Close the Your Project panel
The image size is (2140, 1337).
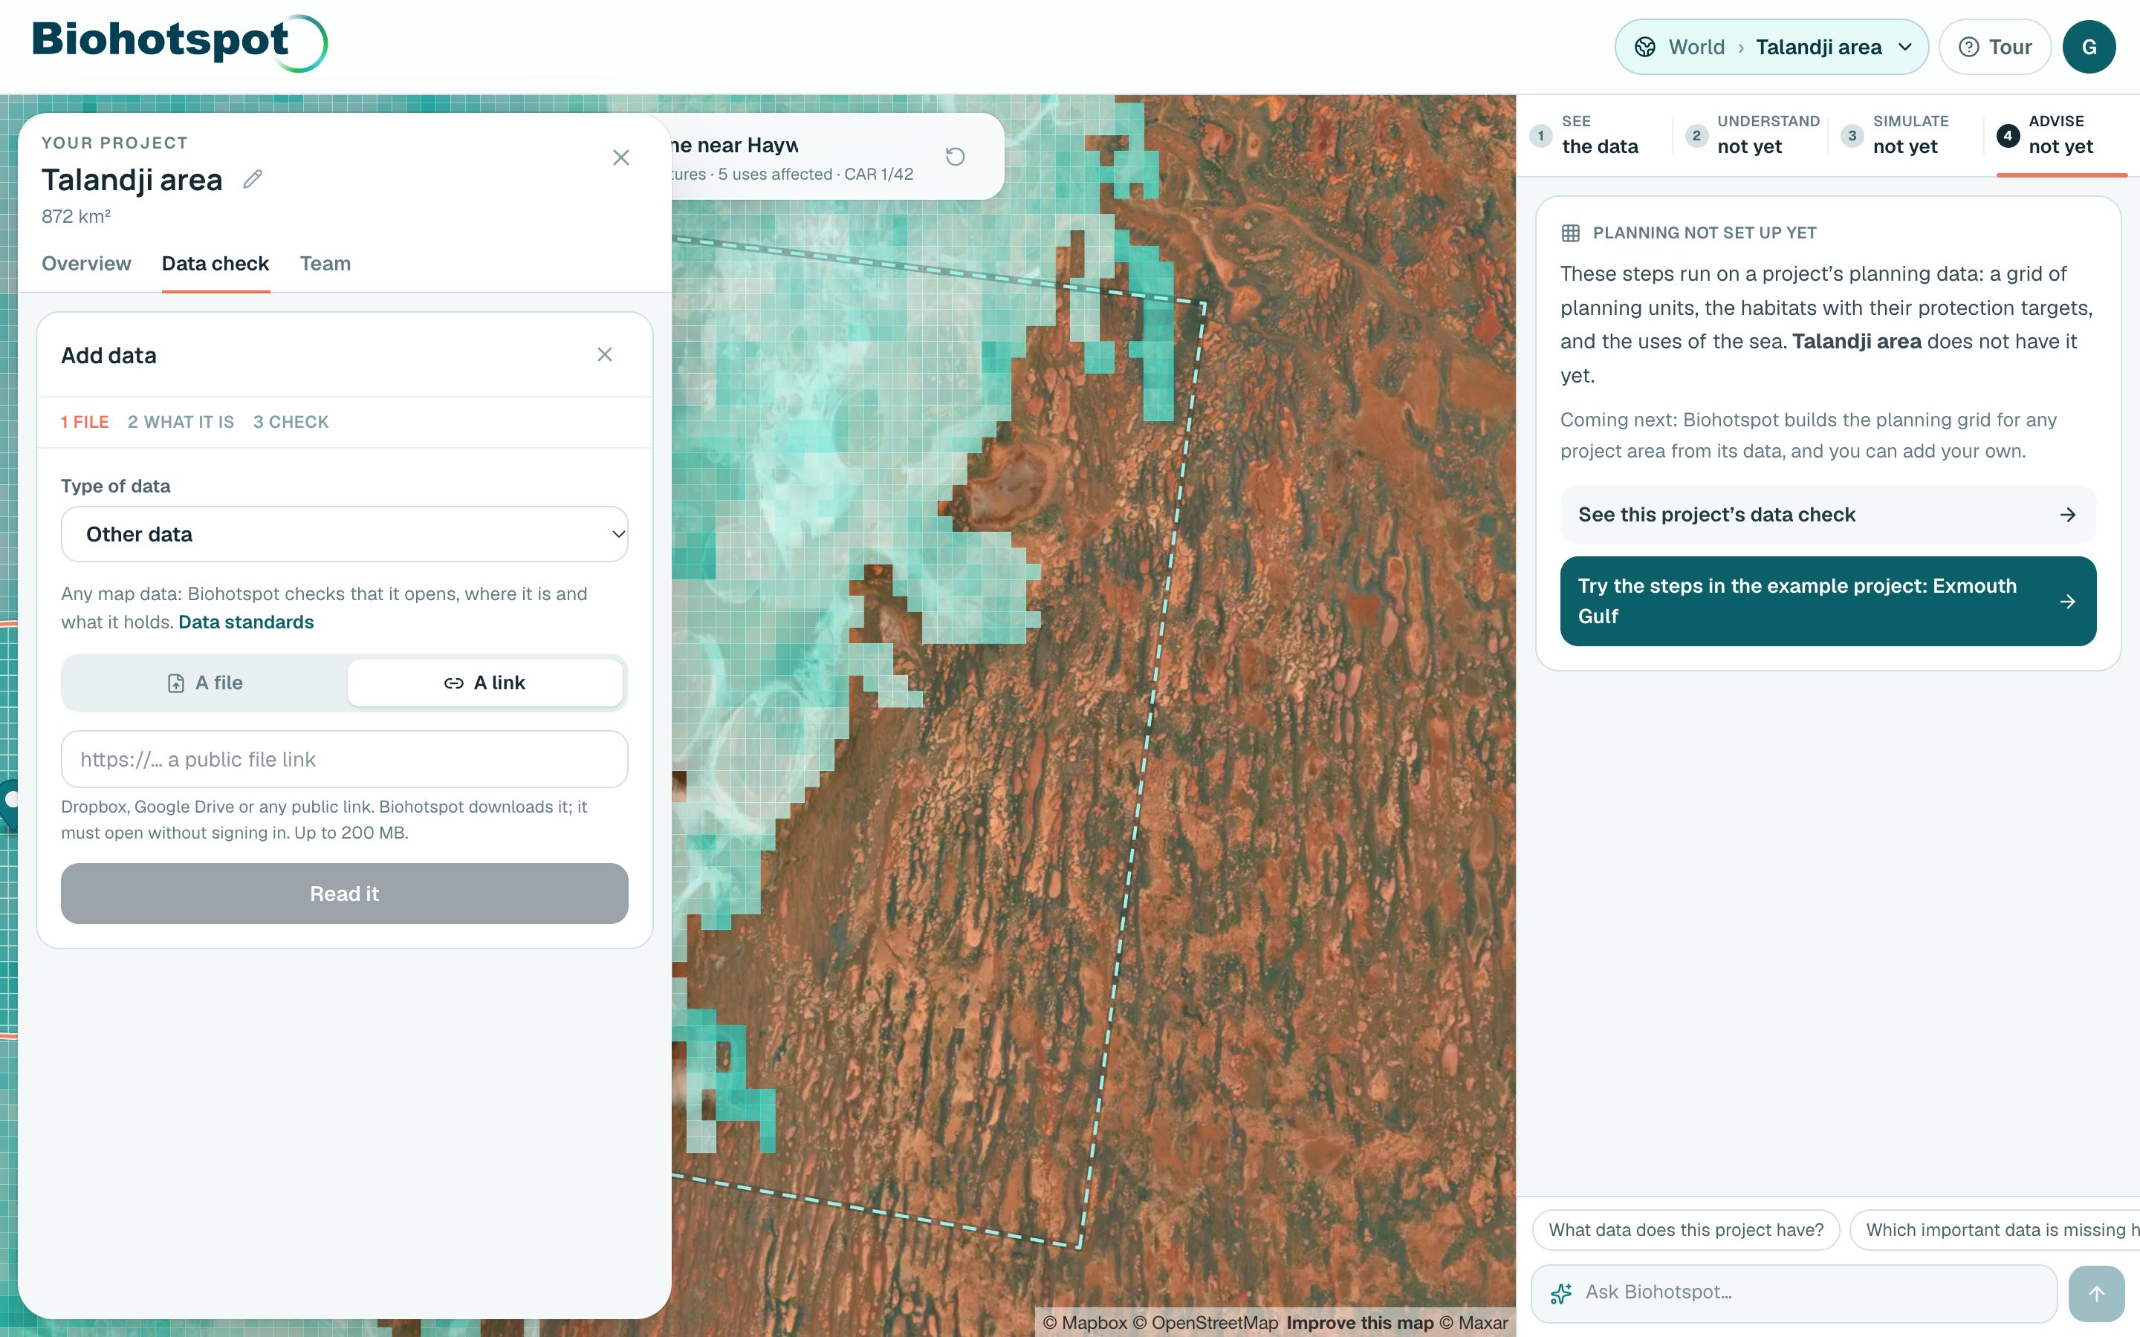[620, 157]
